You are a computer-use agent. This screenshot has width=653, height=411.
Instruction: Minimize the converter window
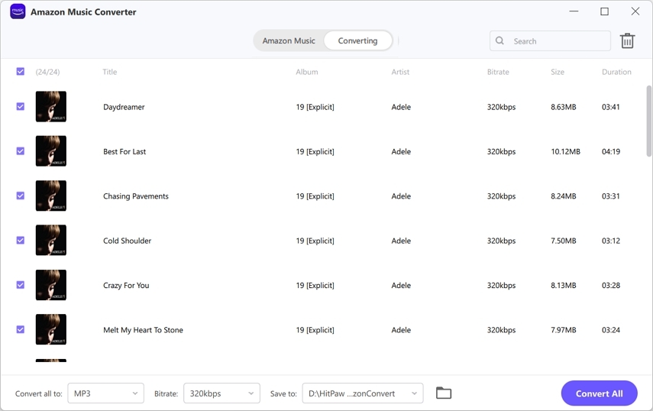point(574,11)
